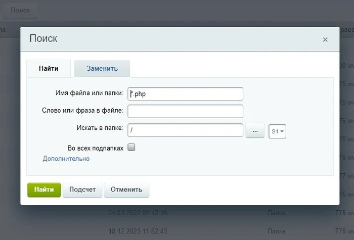This screenshot has height=240, width=354.
Task: Click the Искать в папке path field
Action: click(186, 130)
